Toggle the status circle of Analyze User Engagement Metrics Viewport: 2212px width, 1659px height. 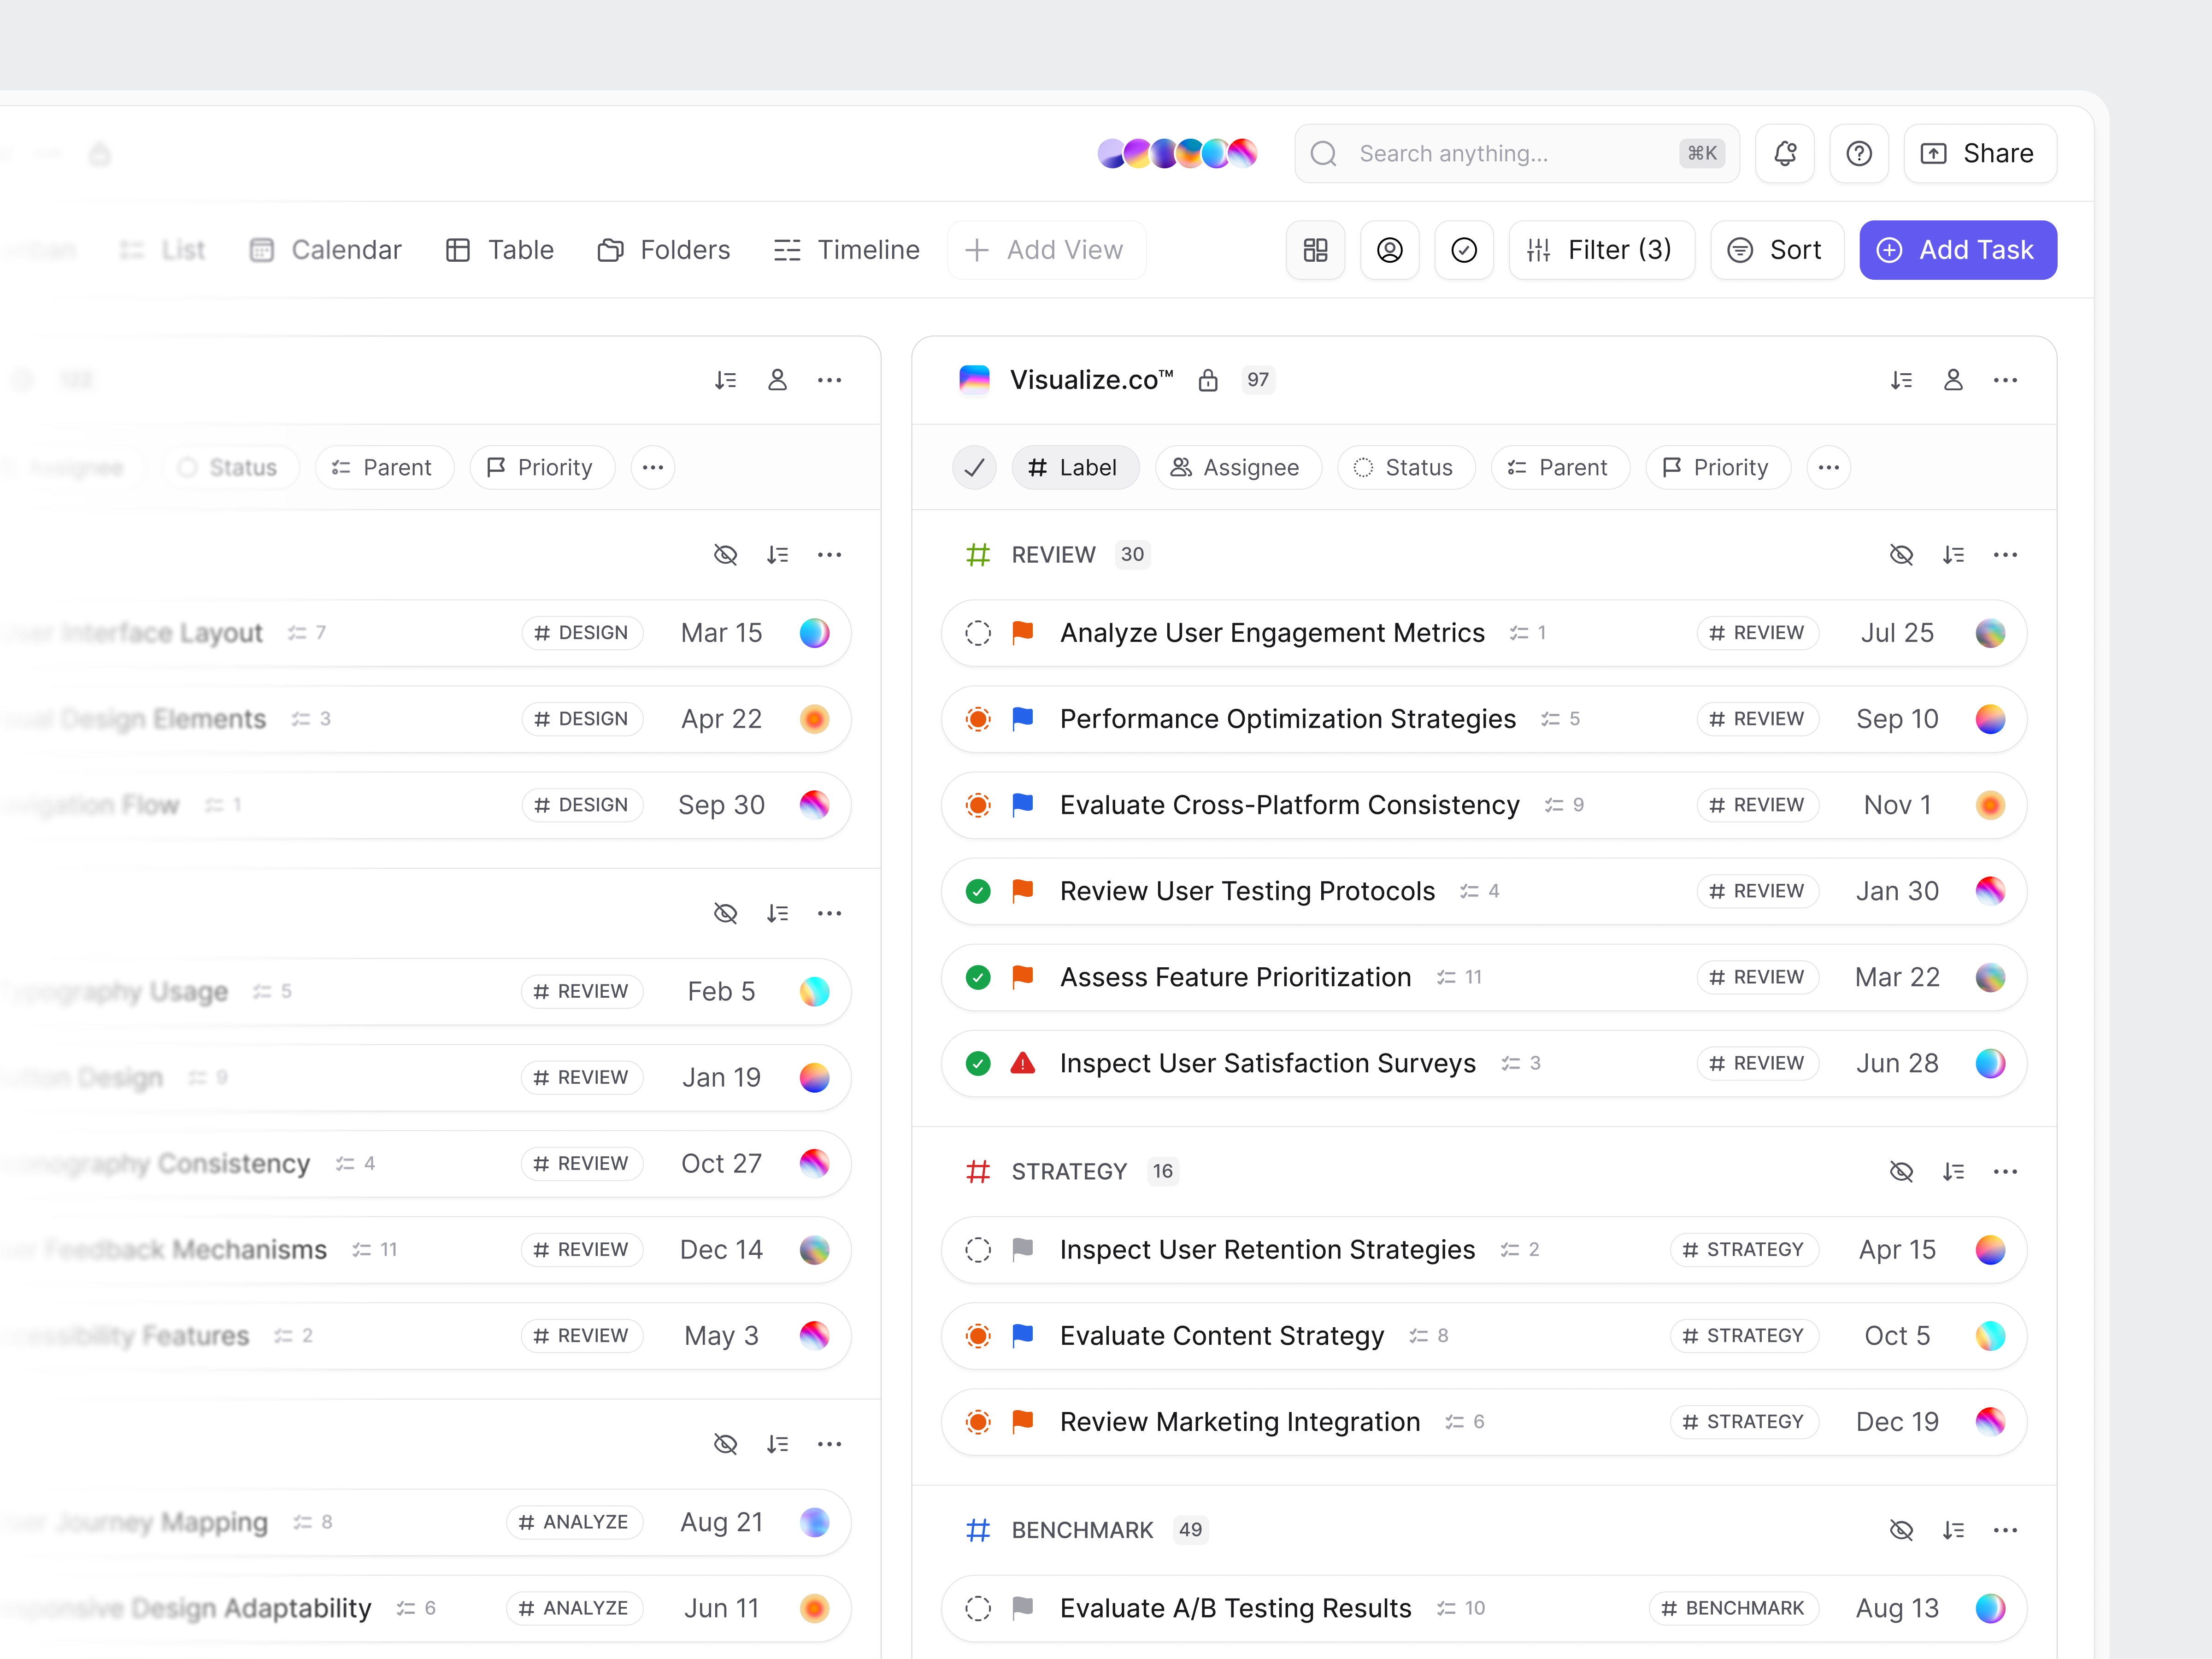978,633
